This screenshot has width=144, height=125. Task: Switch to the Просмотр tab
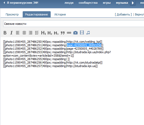pyautogui.click(x=12, y=14)
